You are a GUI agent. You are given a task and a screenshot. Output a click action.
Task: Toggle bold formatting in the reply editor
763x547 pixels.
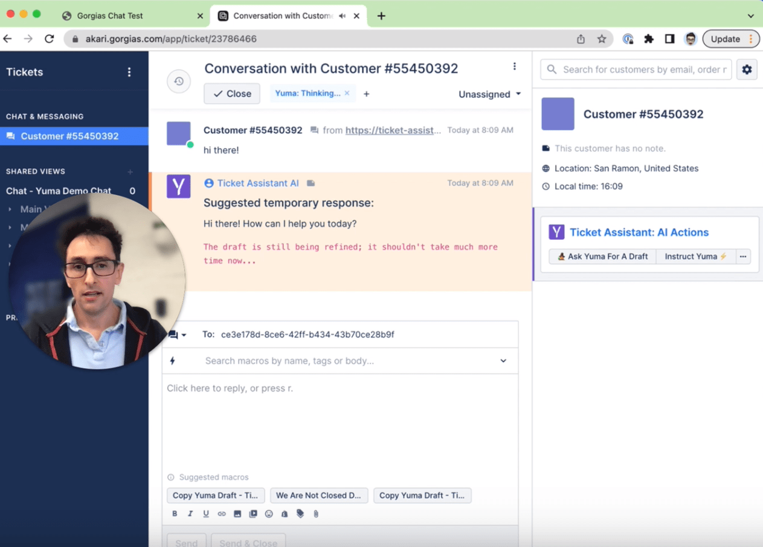point(175,514)
